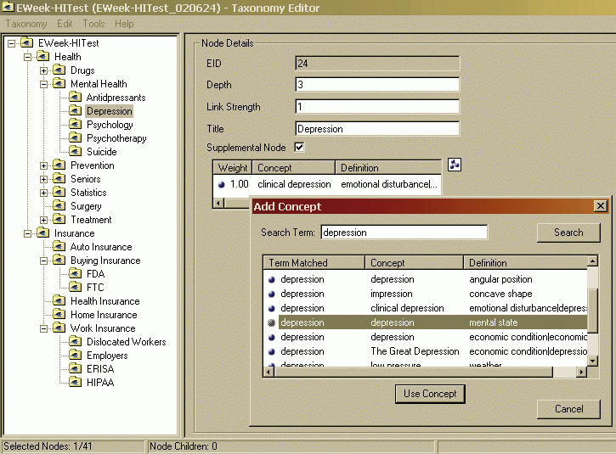This screenshot has height=454, width=616.
Task: Expand the Treatment tree node
Action: [43, 220]
